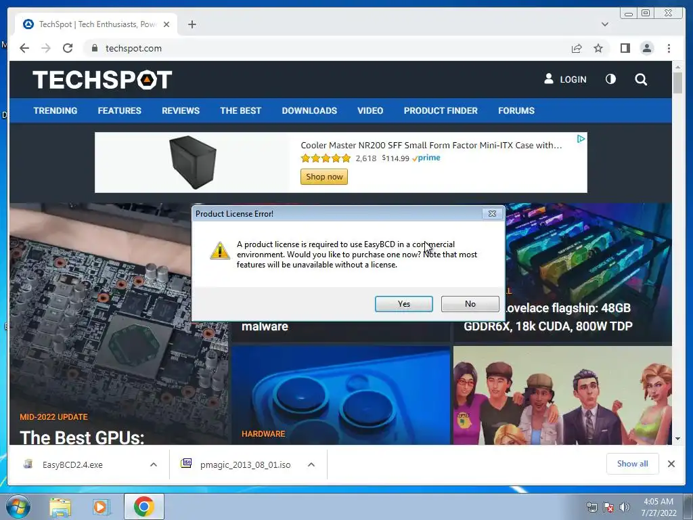Click Show all downloads
This screenshot has width=693, height=520.
(x=633, y=463)
